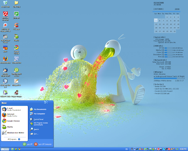Open the XCreator Pro desktop shortcut

click(17, 60)
